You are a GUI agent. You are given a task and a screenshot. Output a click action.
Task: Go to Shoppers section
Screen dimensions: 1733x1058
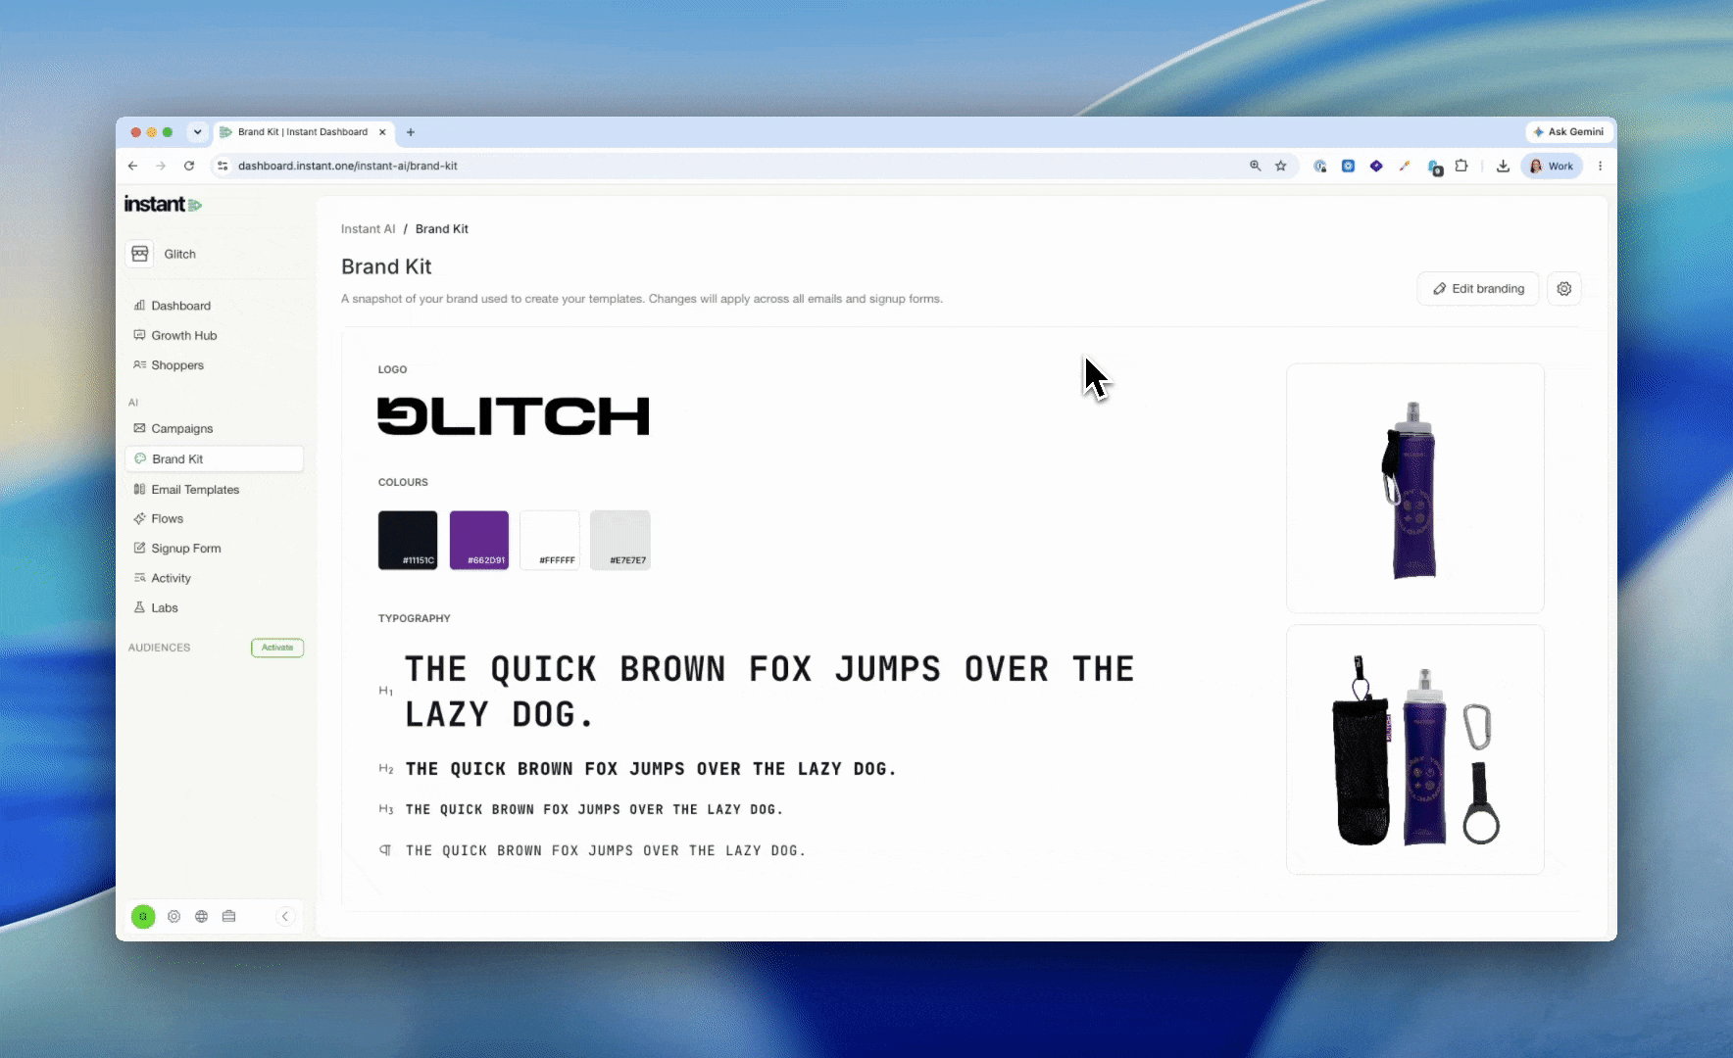click(169, 365)
